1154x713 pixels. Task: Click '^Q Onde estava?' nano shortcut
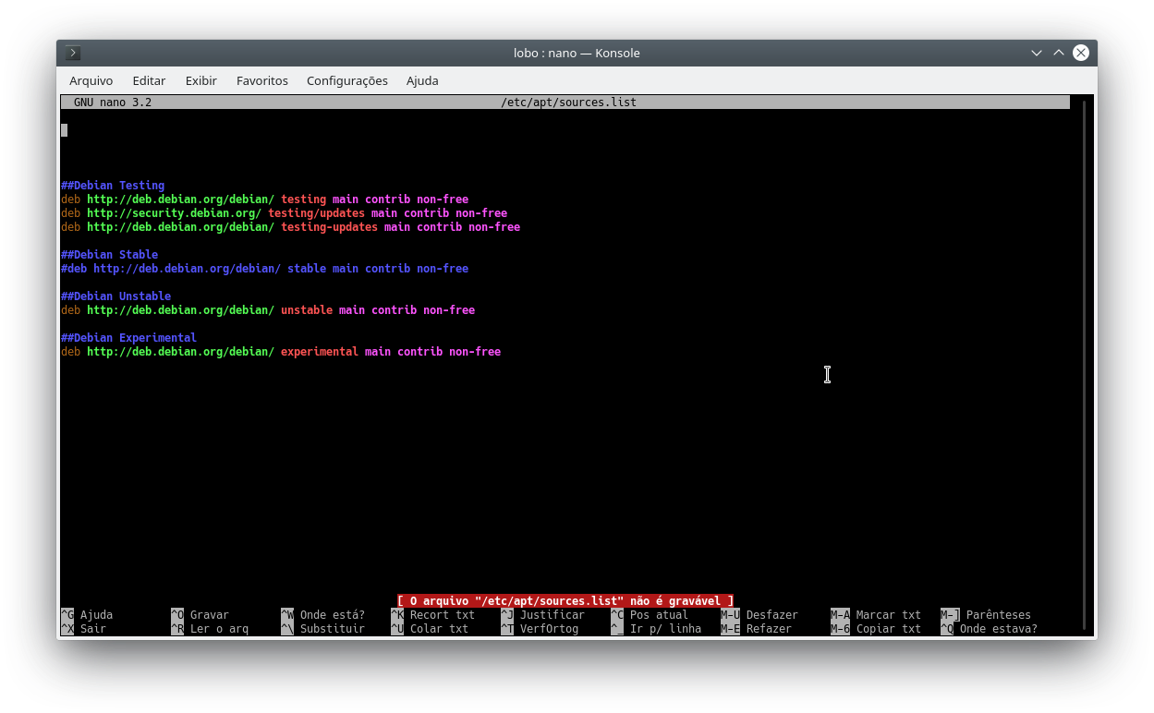point(989,629)
